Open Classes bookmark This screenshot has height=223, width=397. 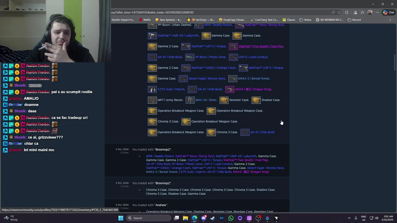(288, 20)
